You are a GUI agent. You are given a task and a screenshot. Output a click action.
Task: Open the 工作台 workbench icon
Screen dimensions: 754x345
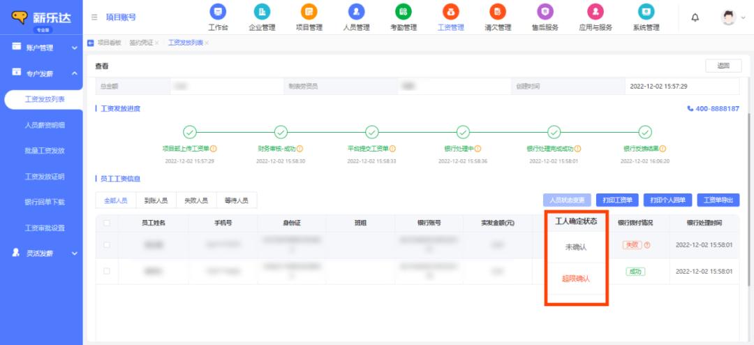tap(218, 12)
